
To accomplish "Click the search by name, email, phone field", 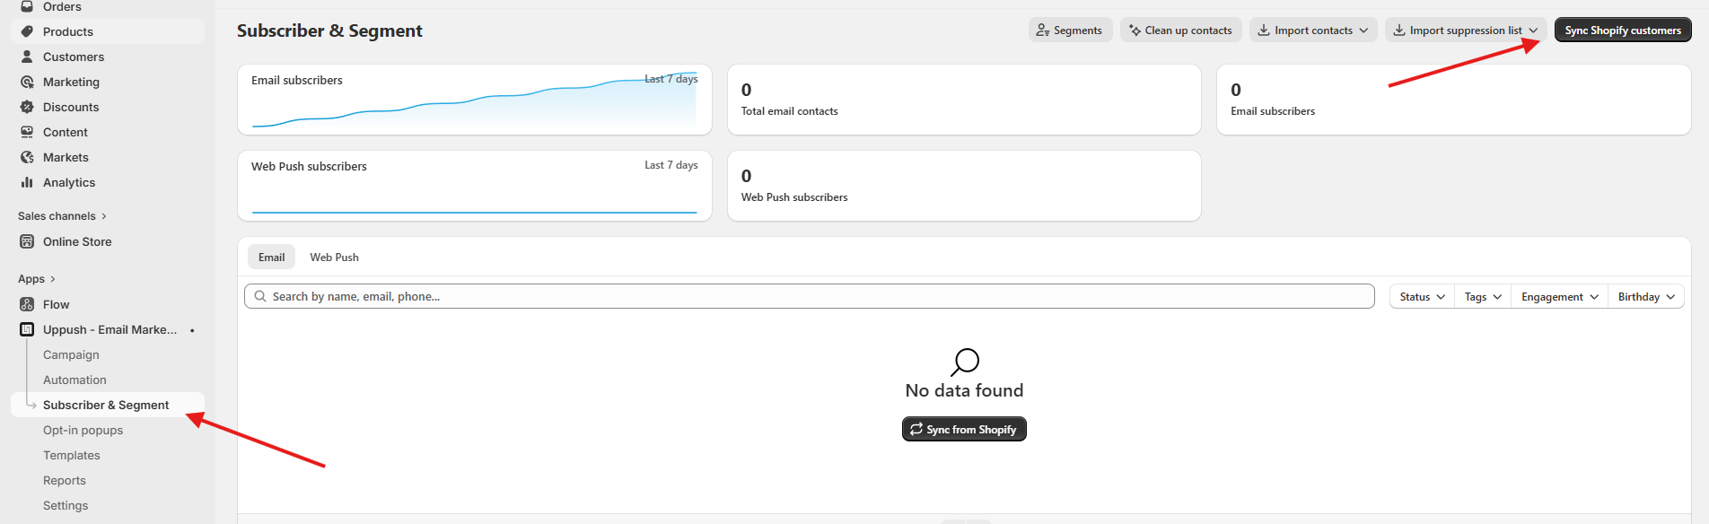I will 809,296.
